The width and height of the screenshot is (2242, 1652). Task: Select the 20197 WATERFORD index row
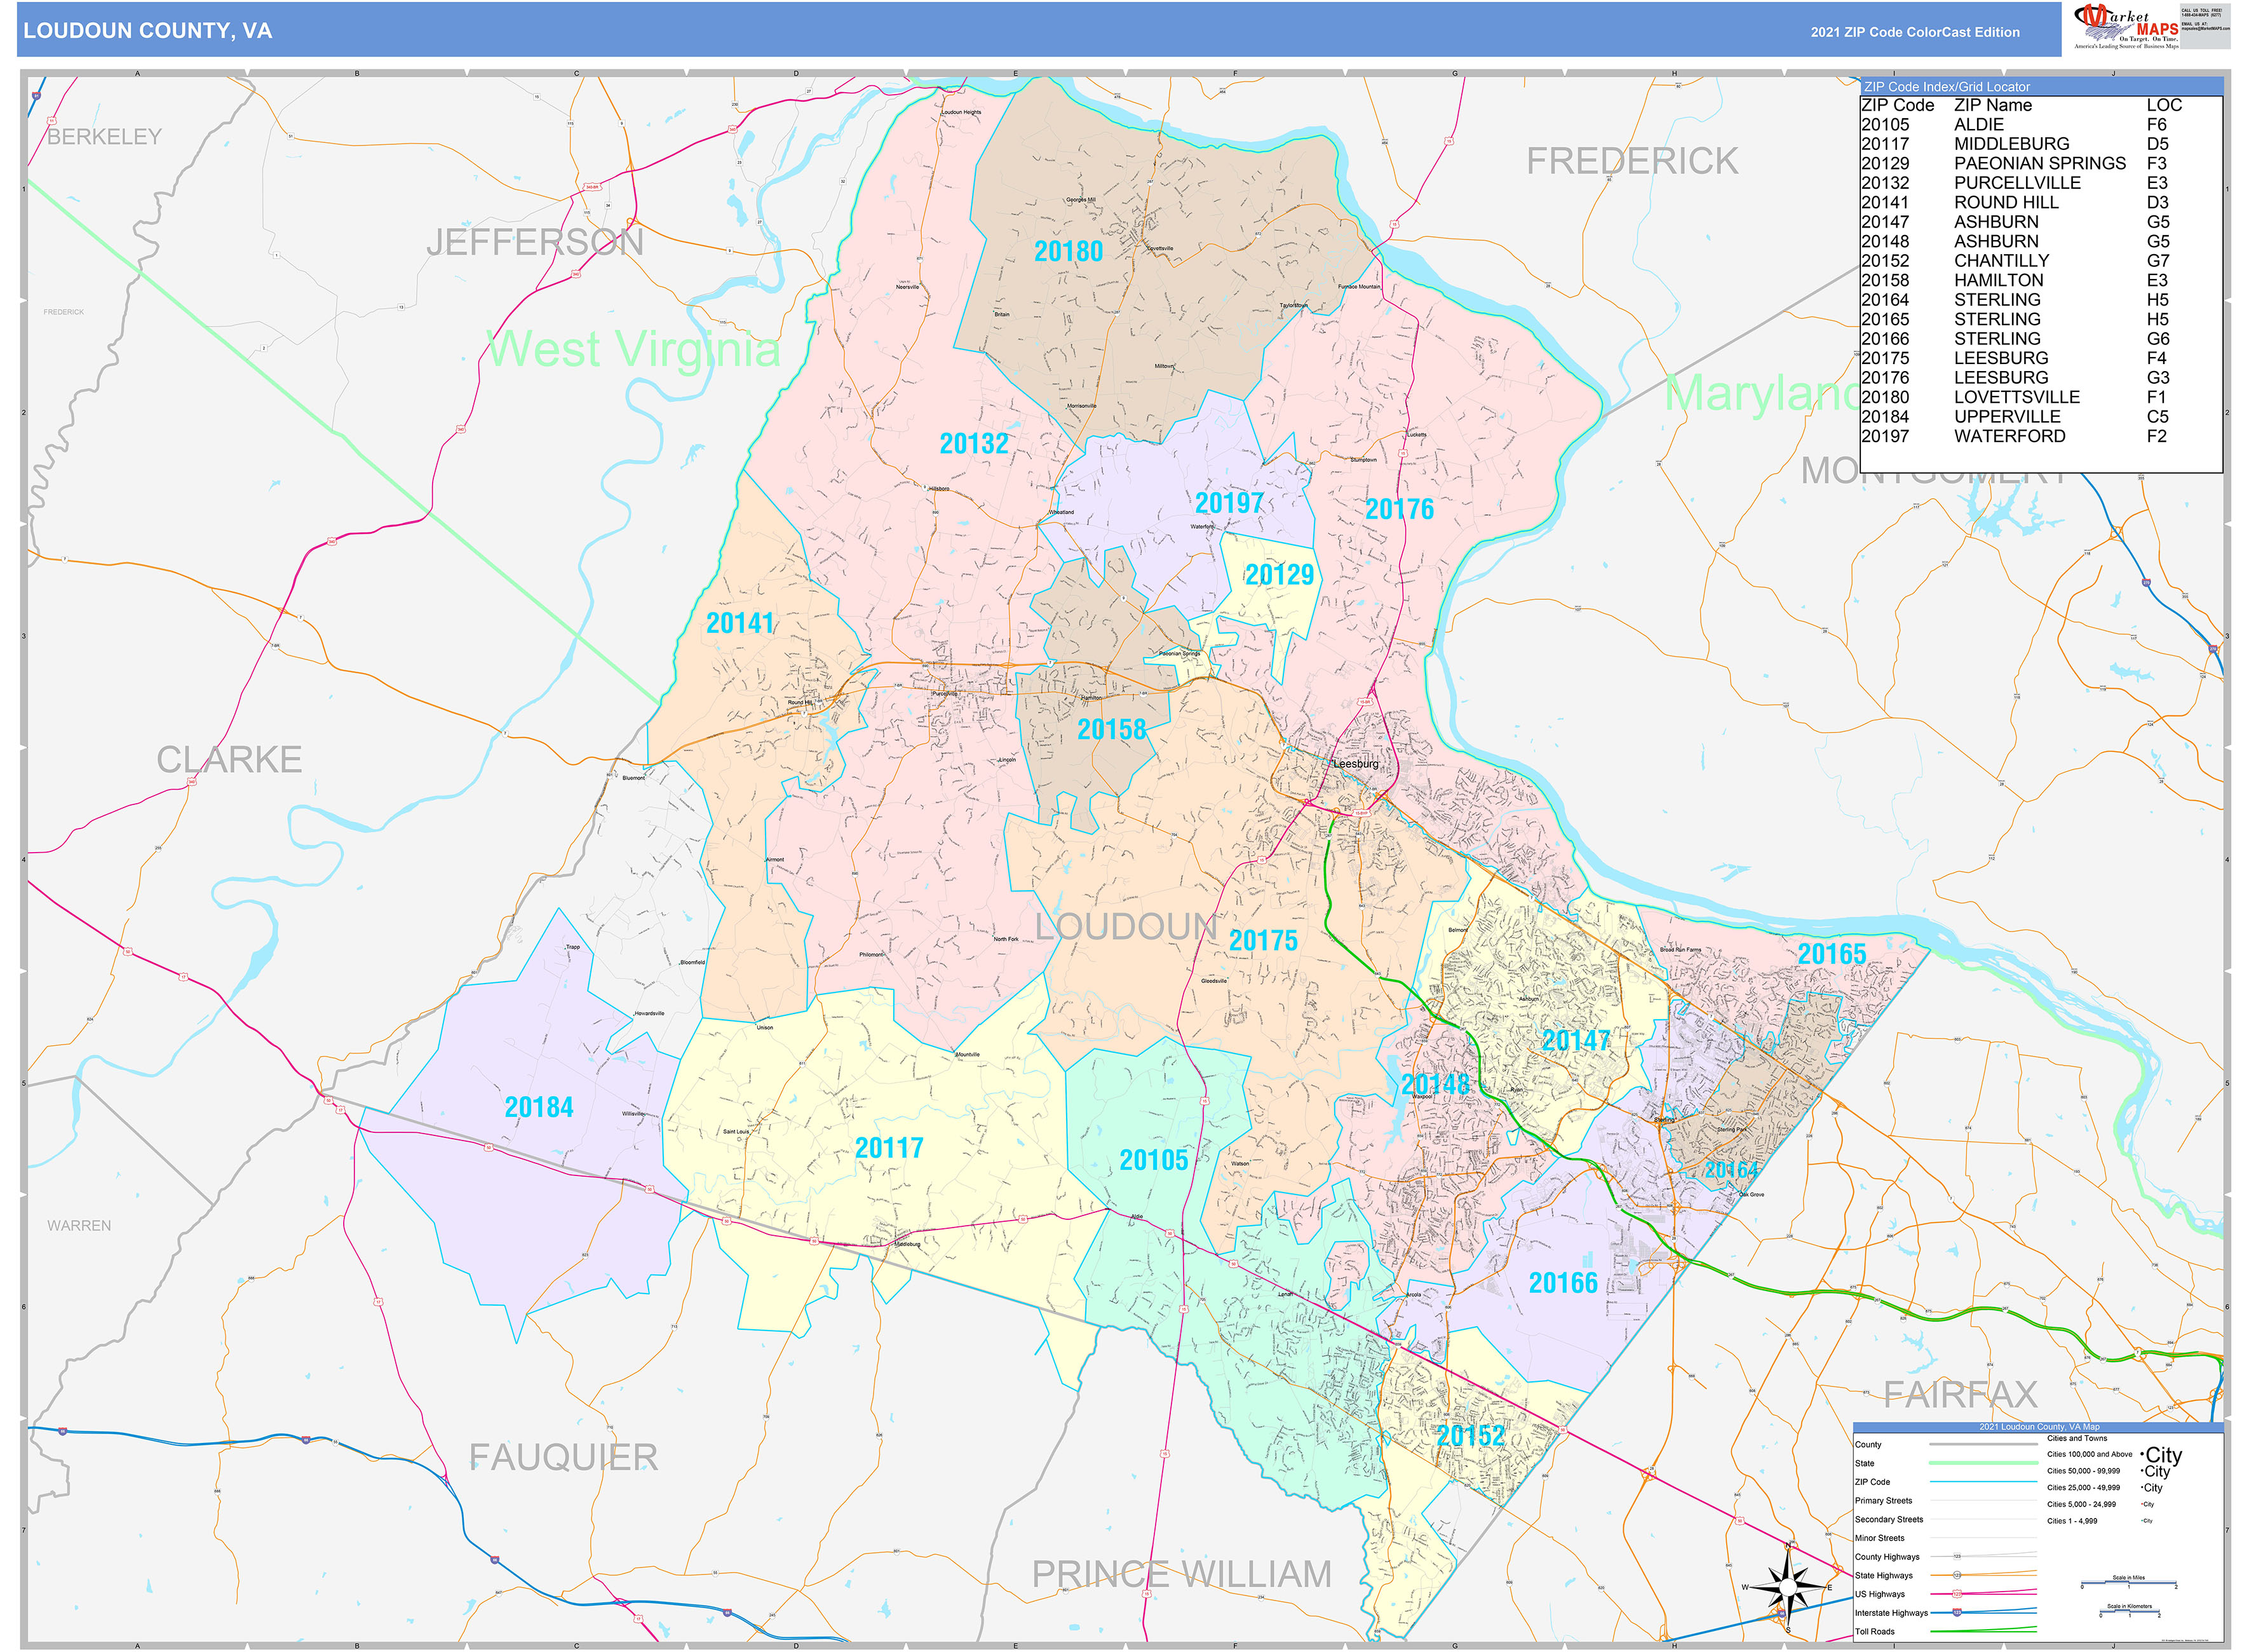pos(2010,436)
